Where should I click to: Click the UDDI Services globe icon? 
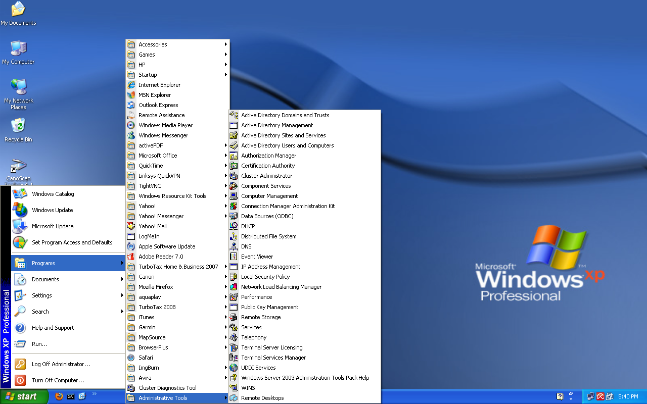click(x=234, y=368)
